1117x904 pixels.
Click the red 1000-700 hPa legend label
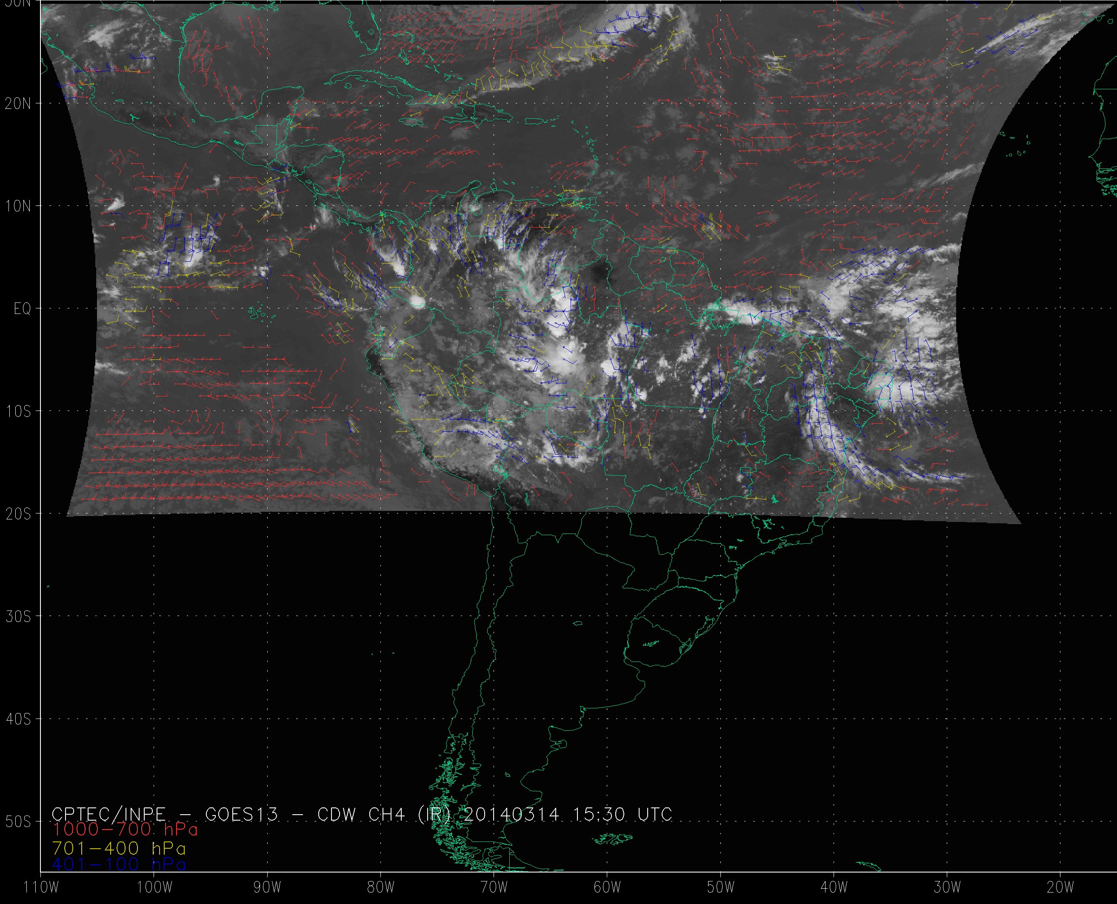(125, 829)
